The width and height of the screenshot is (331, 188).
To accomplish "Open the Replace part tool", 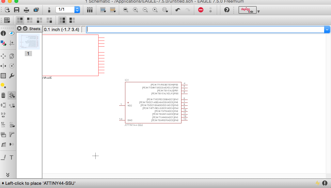I will coord(12,105).
